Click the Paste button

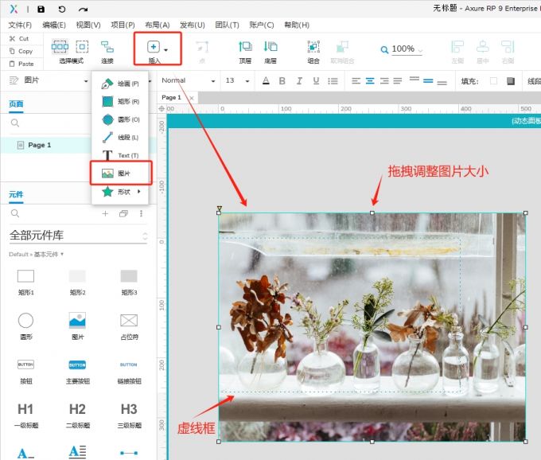[x=21, y=64]
